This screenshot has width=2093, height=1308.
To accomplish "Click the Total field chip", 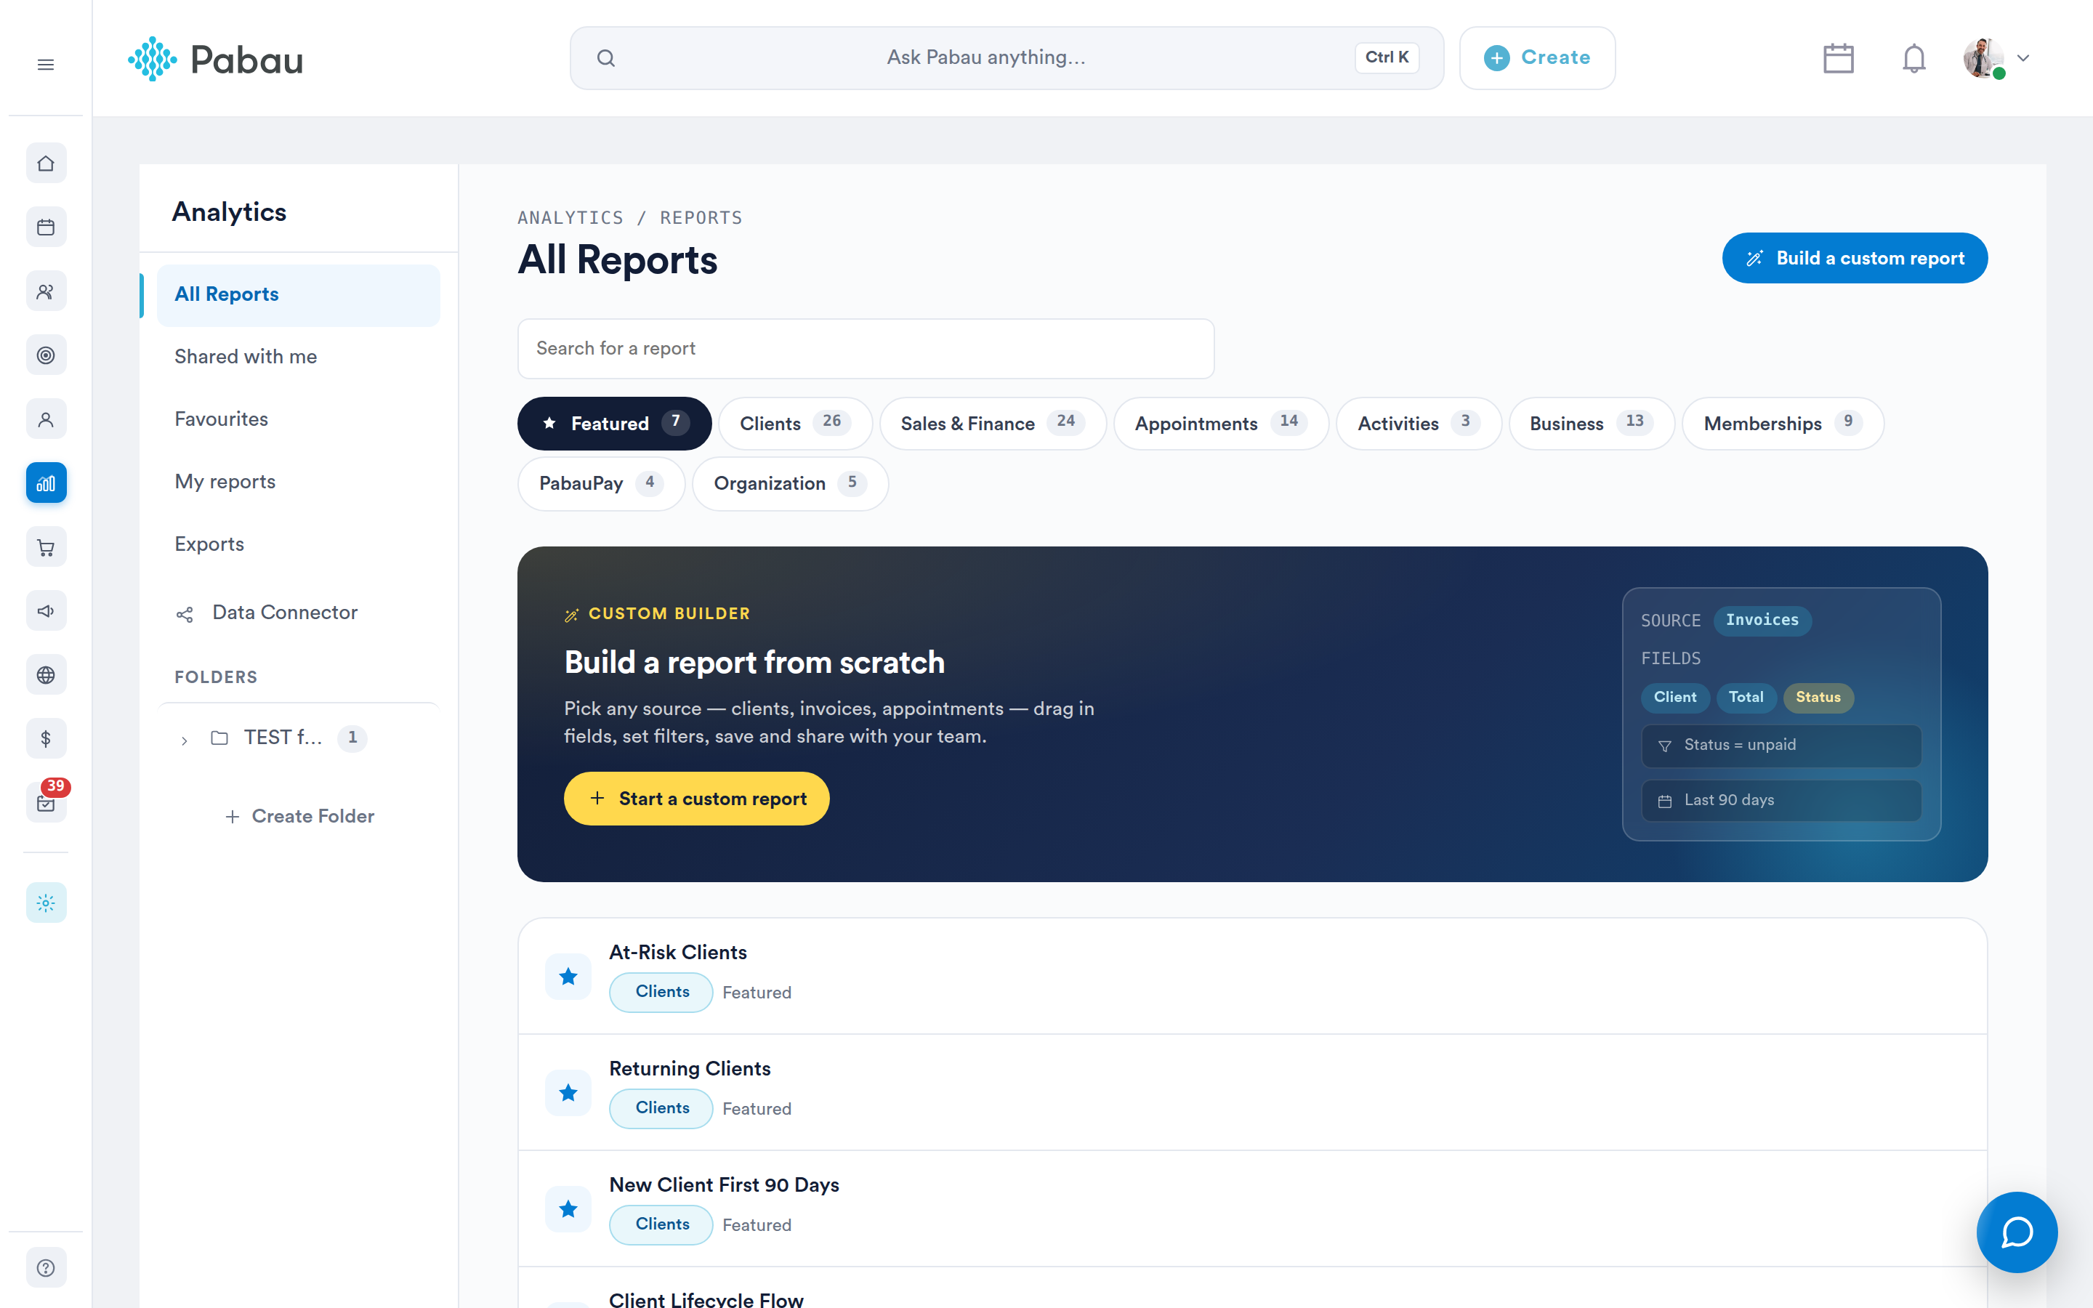I will coord(1746,698).
